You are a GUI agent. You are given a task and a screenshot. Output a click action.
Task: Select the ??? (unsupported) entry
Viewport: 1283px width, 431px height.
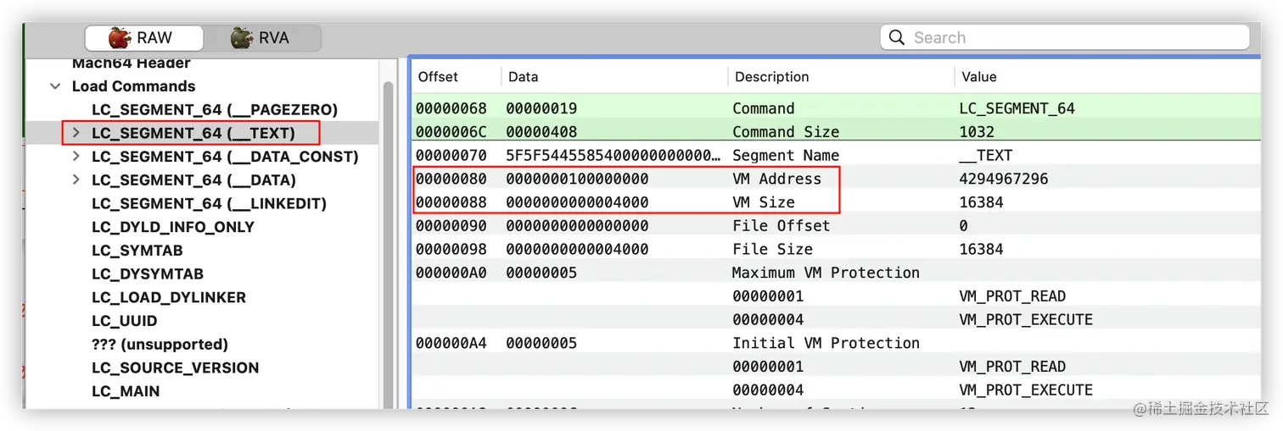(x=160, y=345)
